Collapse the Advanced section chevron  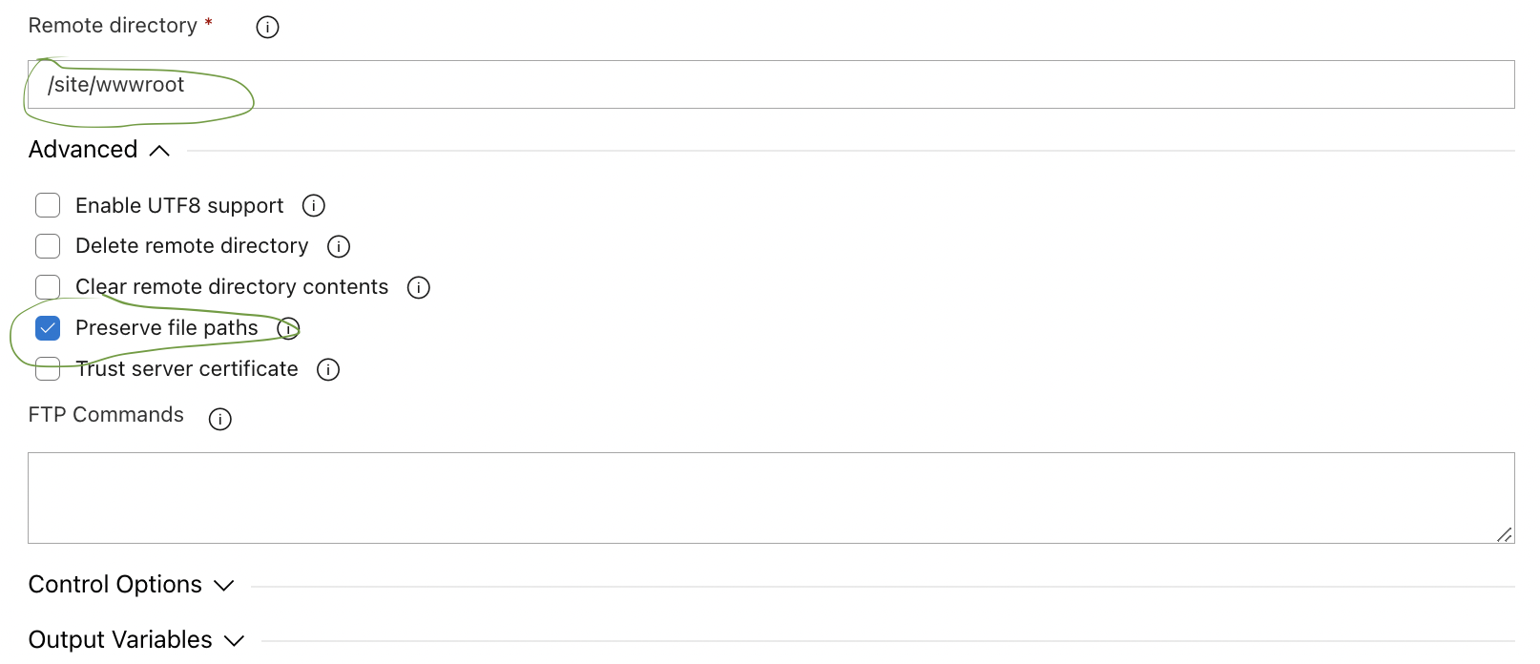click(x=160, y=151)
